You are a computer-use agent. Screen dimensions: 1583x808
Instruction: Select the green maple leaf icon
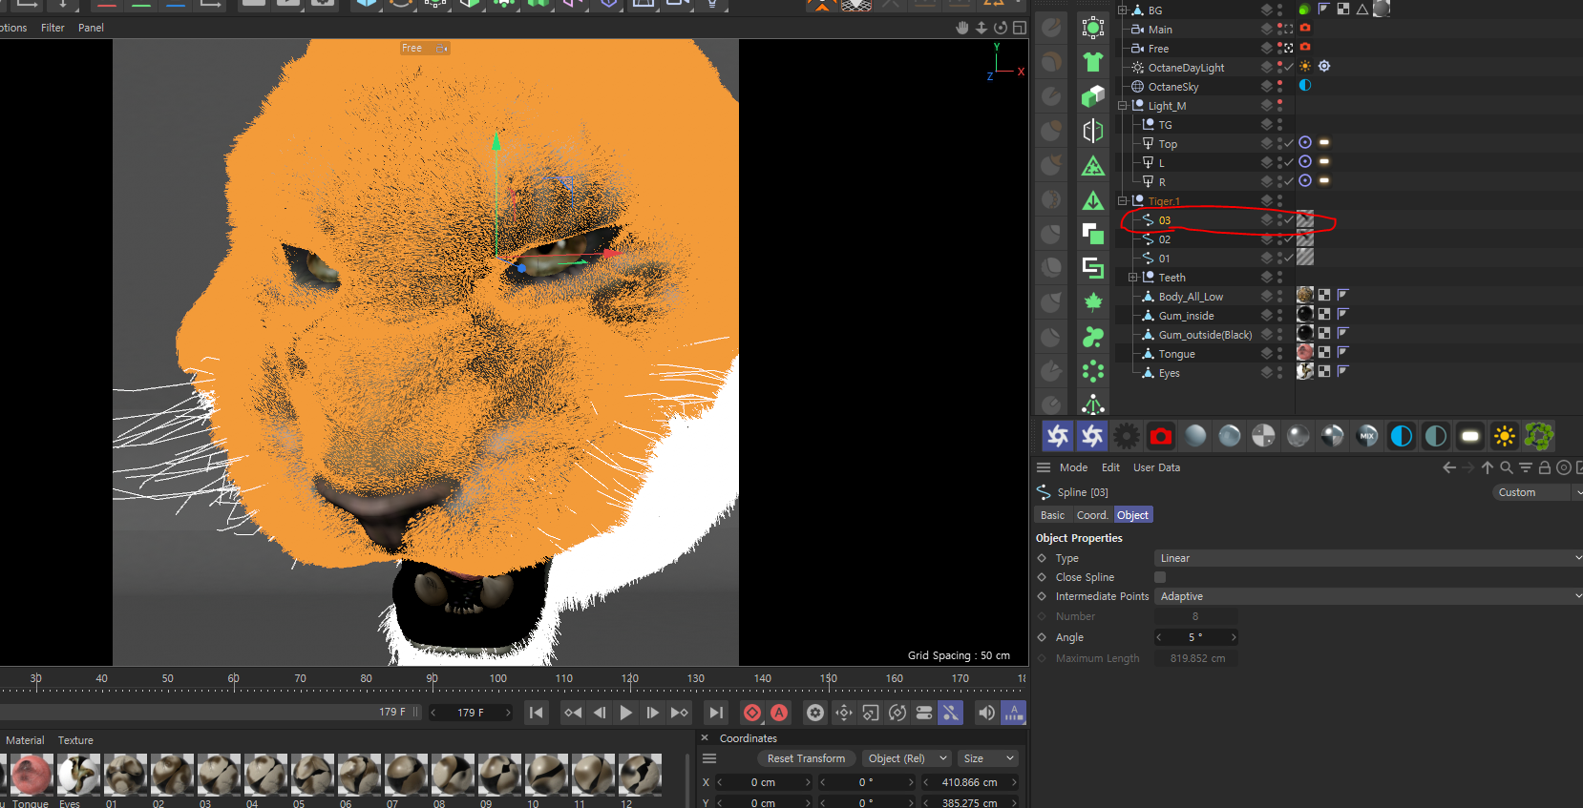[1093, 302]
